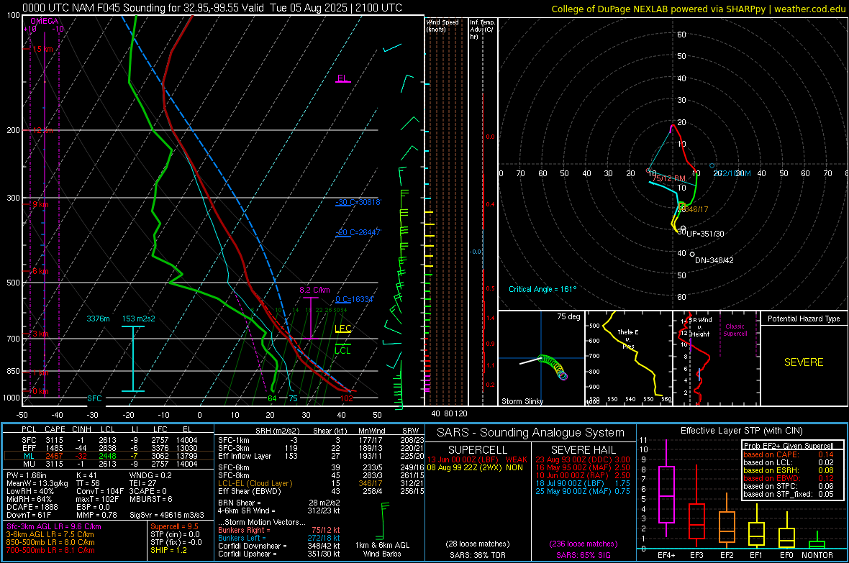Click the -30 C=30818' height label
This screenshot has width=849, height=563.
358,203
